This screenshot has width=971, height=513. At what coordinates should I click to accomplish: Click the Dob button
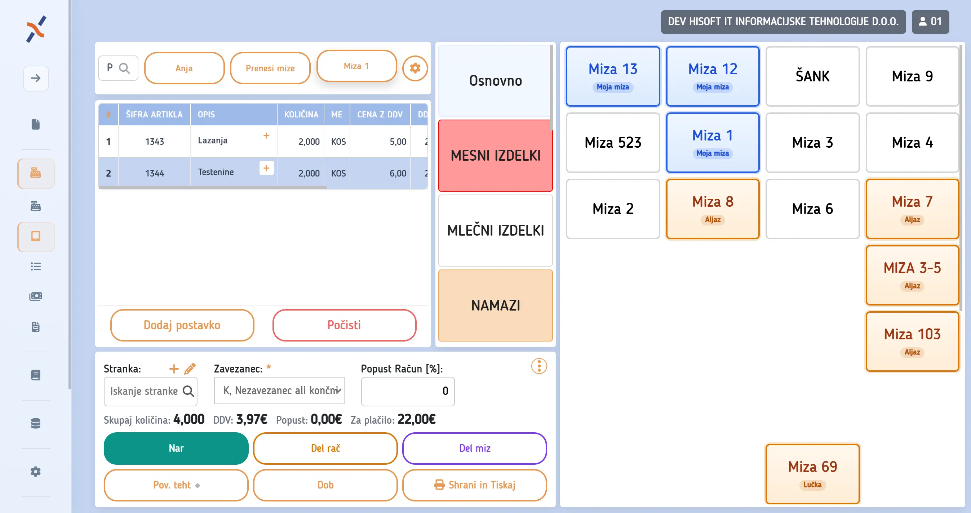[325, 485]
